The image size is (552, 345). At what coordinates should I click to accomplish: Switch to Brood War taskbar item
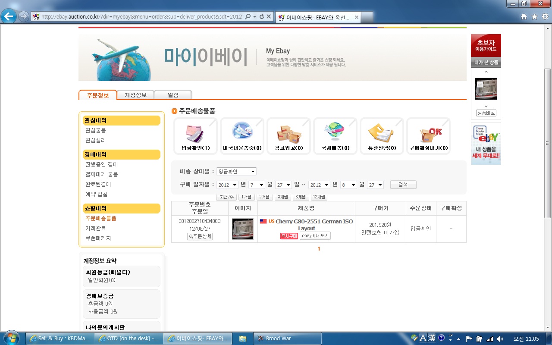(x=288, y=339)
